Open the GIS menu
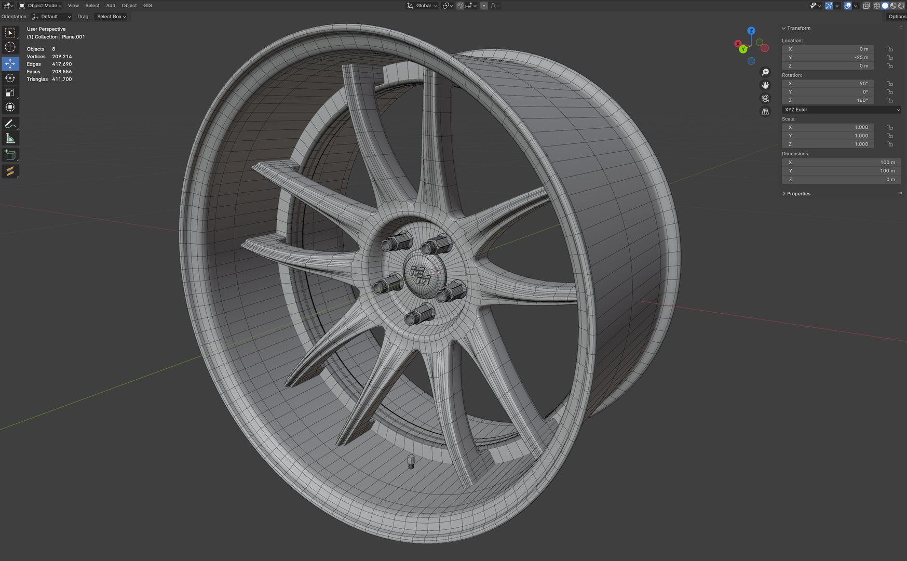This screenshot has height=561, width=907. pyautogui.click(x=147, y=6)
